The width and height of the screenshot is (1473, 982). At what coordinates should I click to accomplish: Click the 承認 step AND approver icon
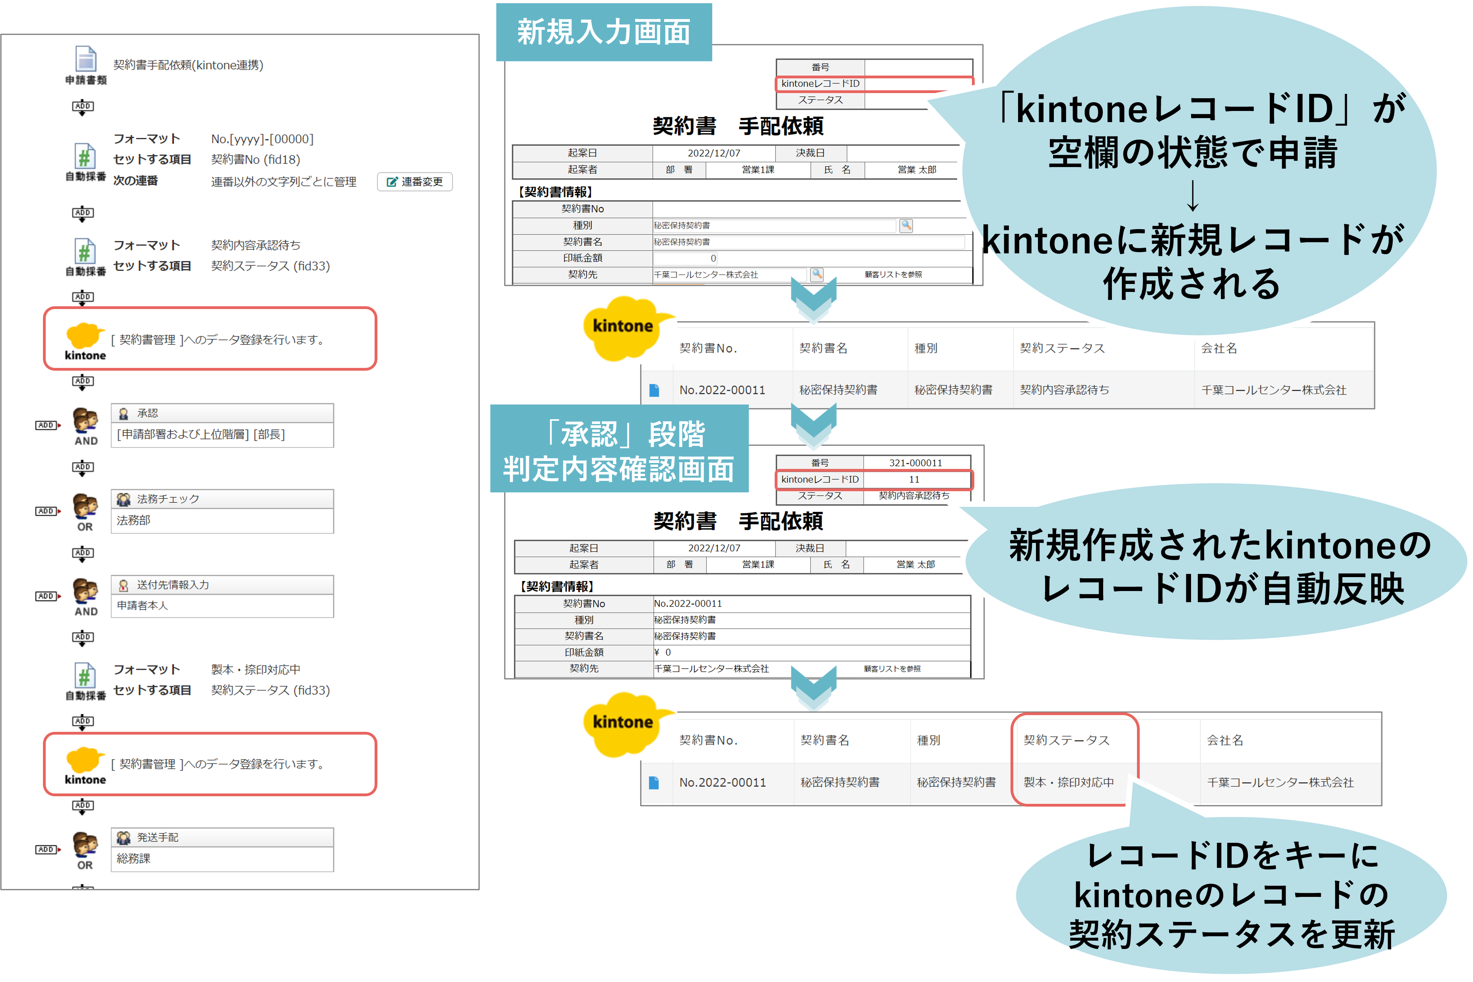(x=85, y=420)
